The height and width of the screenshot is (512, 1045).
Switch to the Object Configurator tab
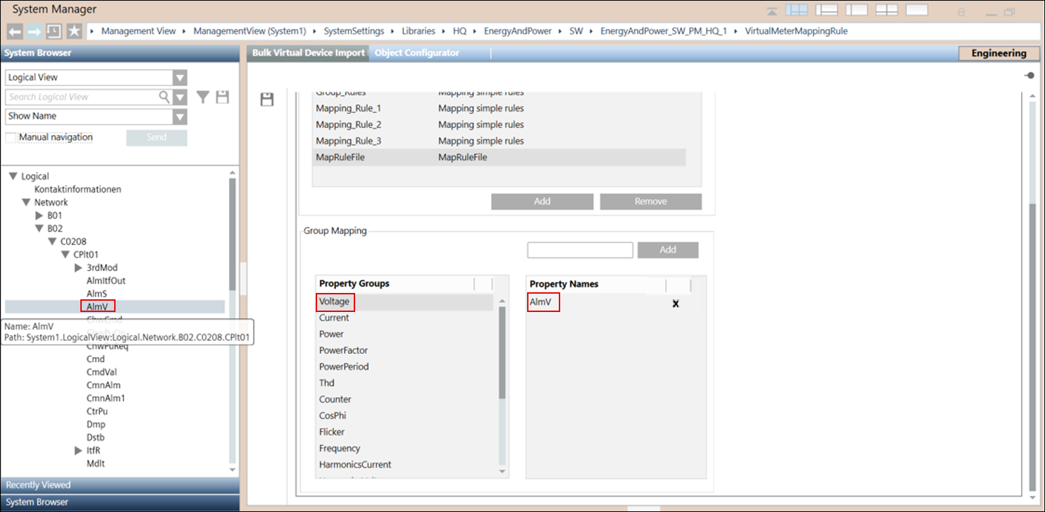click(x=416, y=53)
